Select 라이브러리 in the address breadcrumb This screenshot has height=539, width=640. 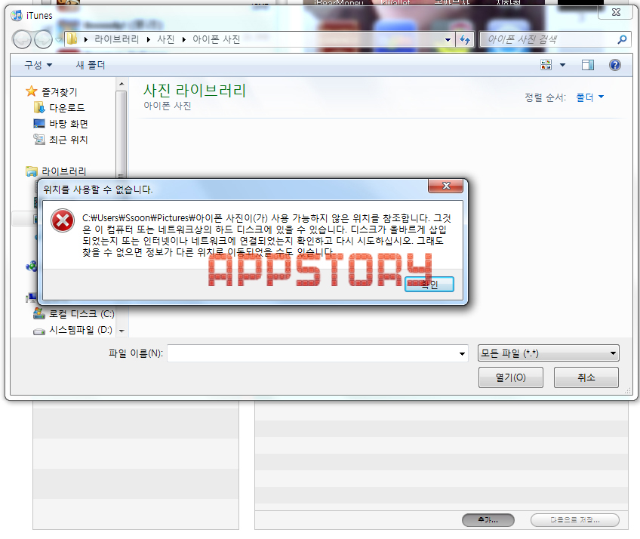(x=116, y=39)
